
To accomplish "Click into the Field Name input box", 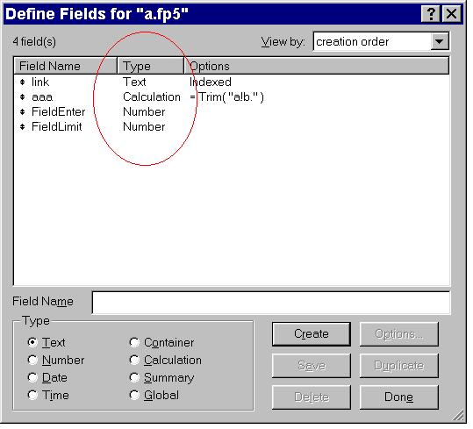I will coord(271,303).
